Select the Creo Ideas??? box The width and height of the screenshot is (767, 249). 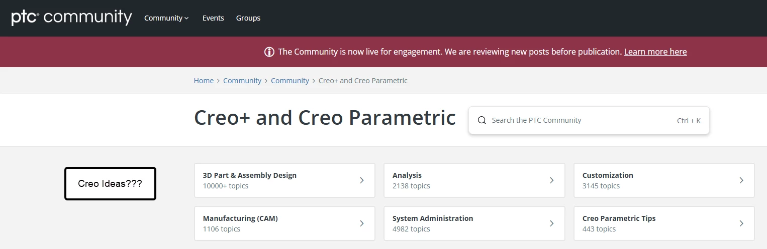click(x=110, y=183)
